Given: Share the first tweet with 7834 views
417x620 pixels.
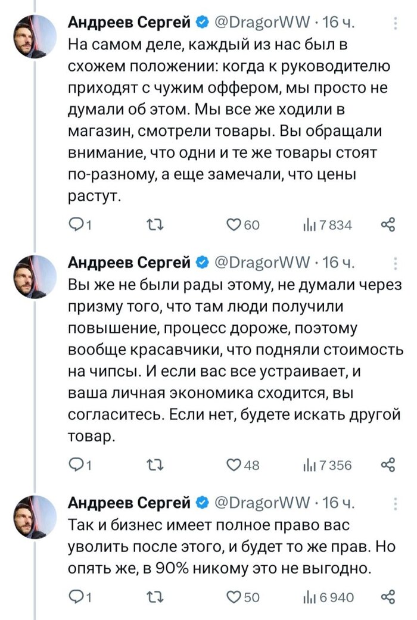Looking at the screenshot, I should (388, 225).
